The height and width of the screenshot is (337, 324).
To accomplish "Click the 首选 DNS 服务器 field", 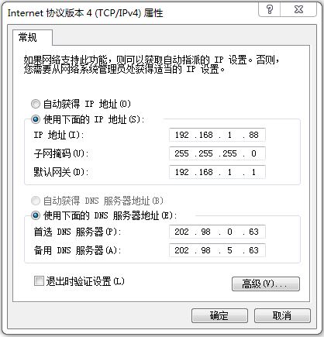I will [217, 232].
